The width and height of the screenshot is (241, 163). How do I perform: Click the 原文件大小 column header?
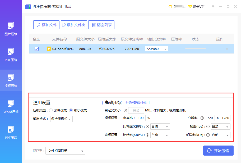(x=85, y=39)
